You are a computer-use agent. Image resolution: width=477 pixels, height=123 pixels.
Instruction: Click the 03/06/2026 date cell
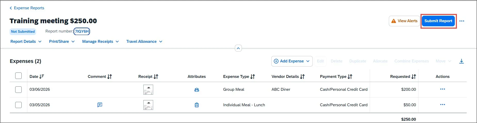40,89
